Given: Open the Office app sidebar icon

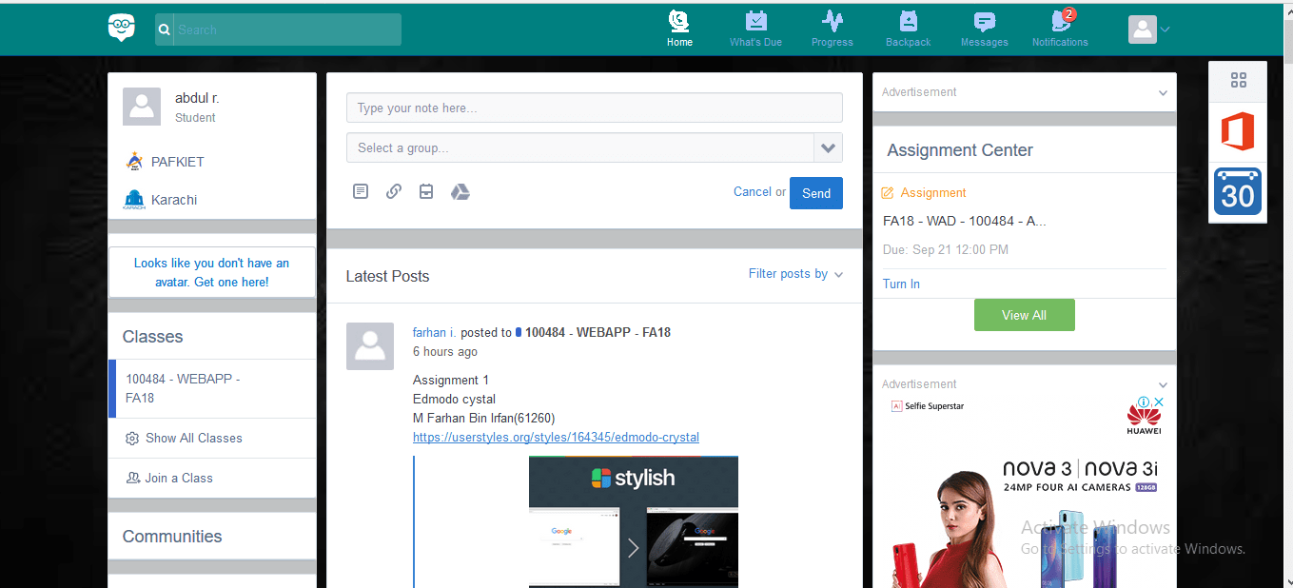Looking at the screenshot, I should pyautogui.click(x=1237, y=131).
